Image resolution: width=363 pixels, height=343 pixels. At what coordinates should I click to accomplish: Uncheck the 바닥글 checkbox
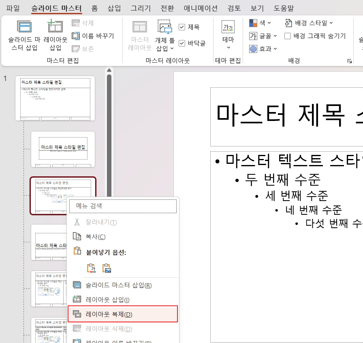coord(182,43)
